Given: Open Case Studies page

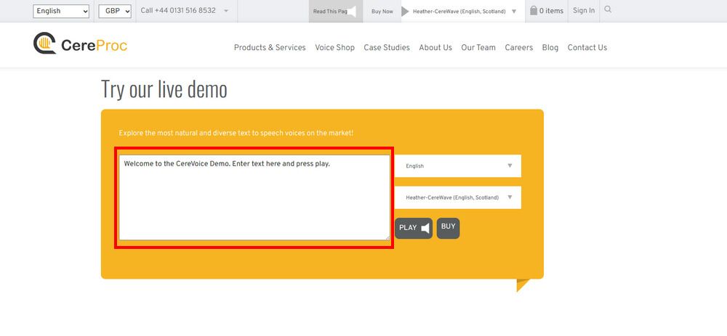Looking at the screenshot, I should (x=387, y=47).
